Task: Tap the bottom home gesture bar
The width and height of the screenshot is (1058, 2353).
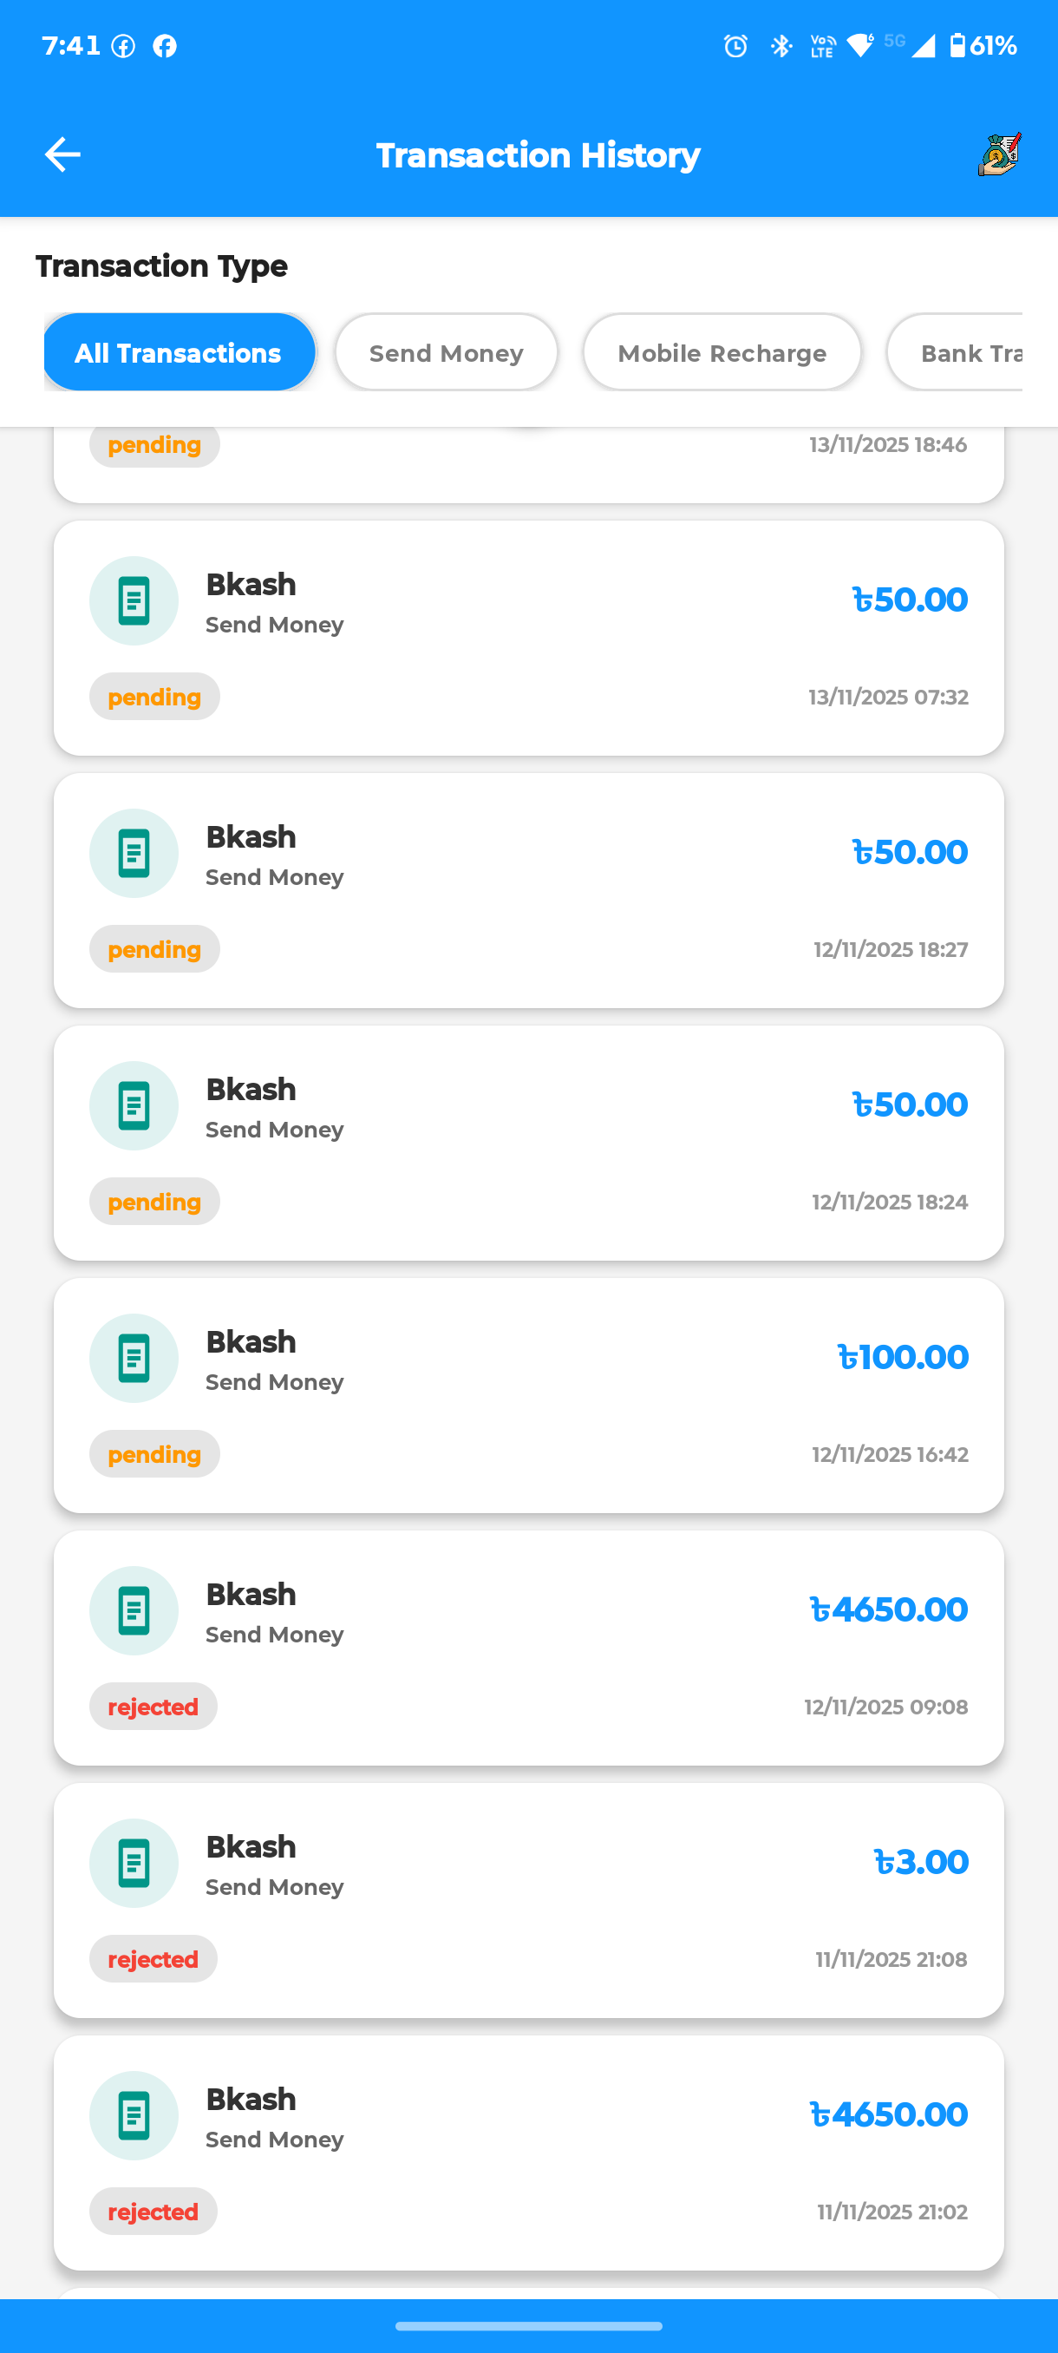Action: pos(528,2325)
